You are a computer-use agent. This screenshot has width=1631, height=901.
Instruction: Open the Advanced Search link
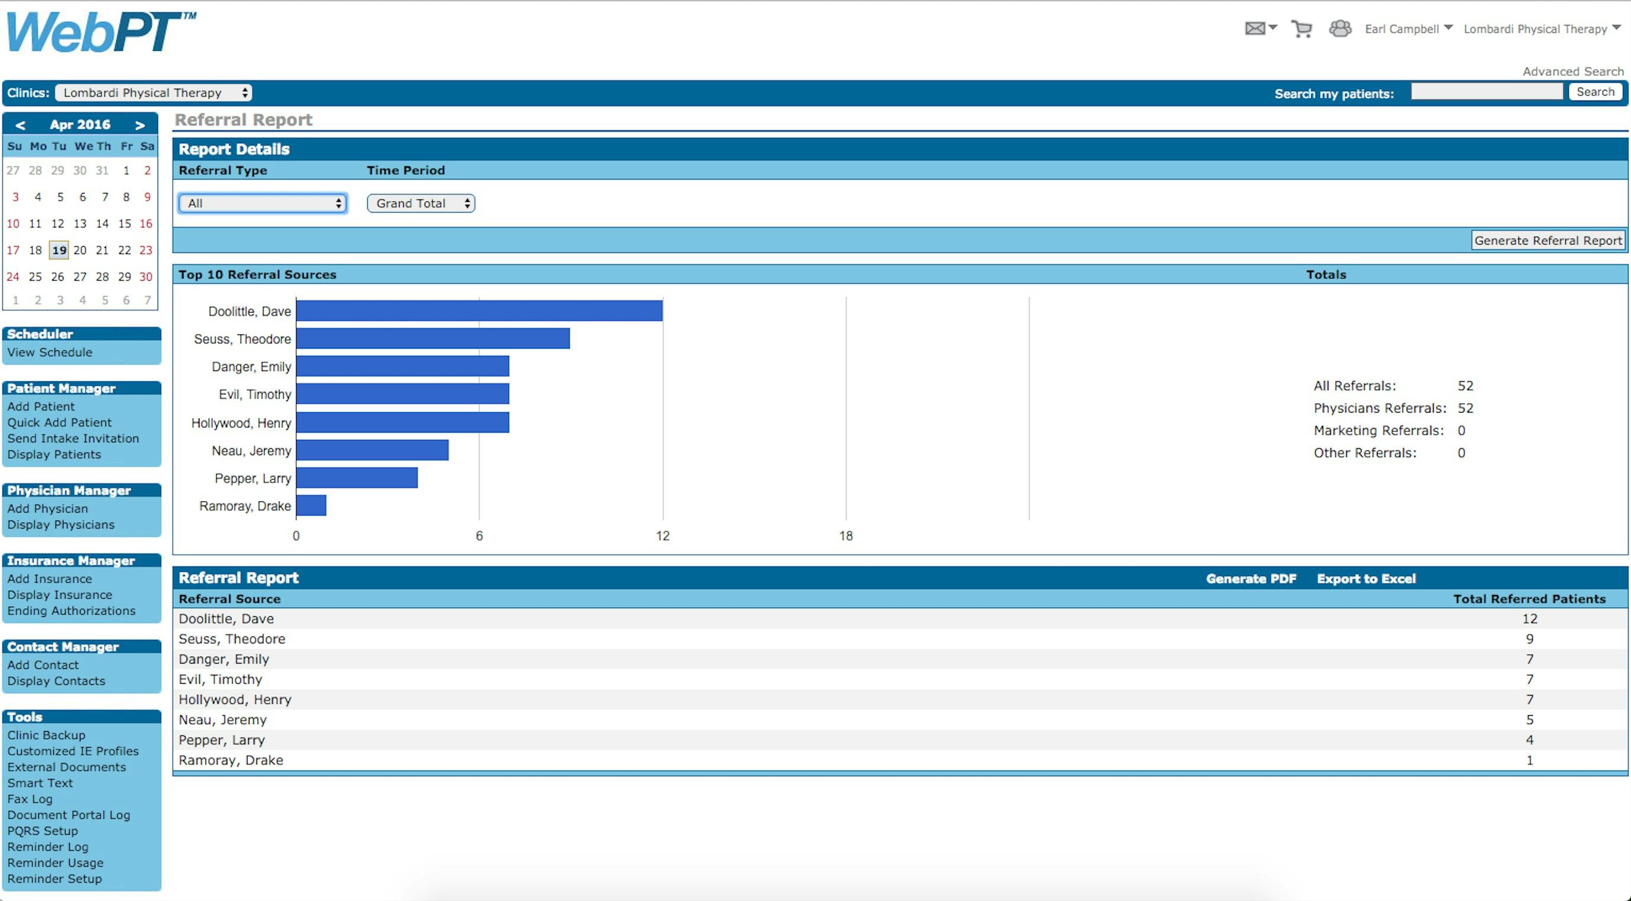[1573, 72]
